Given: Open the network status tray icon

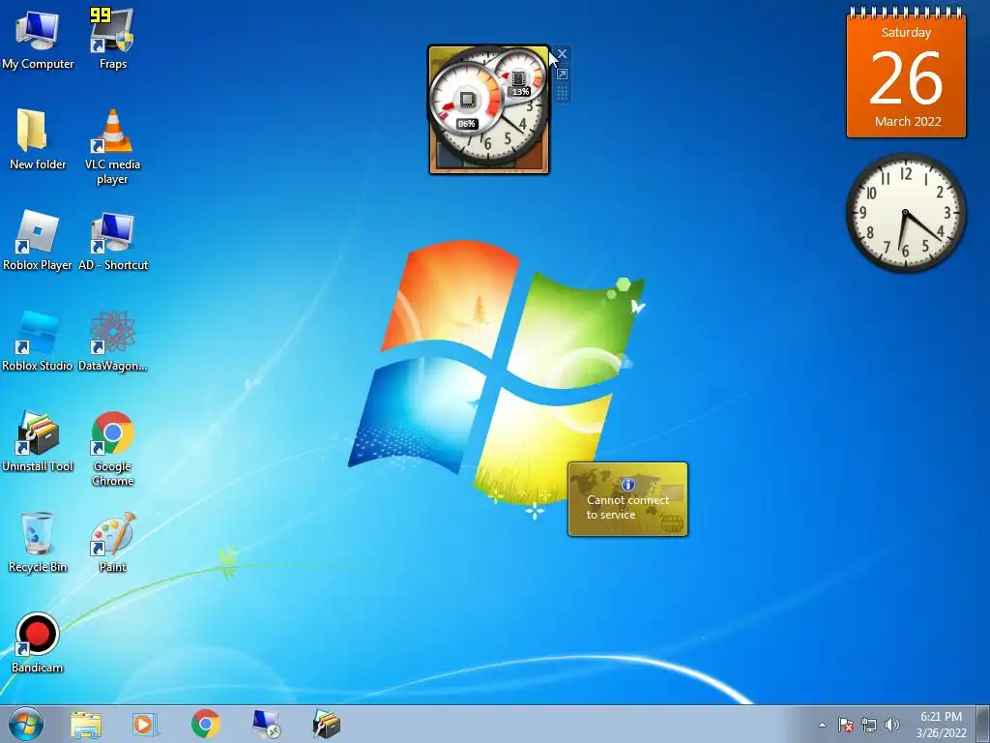Looking at the screenshot, I should coord(869,725).
